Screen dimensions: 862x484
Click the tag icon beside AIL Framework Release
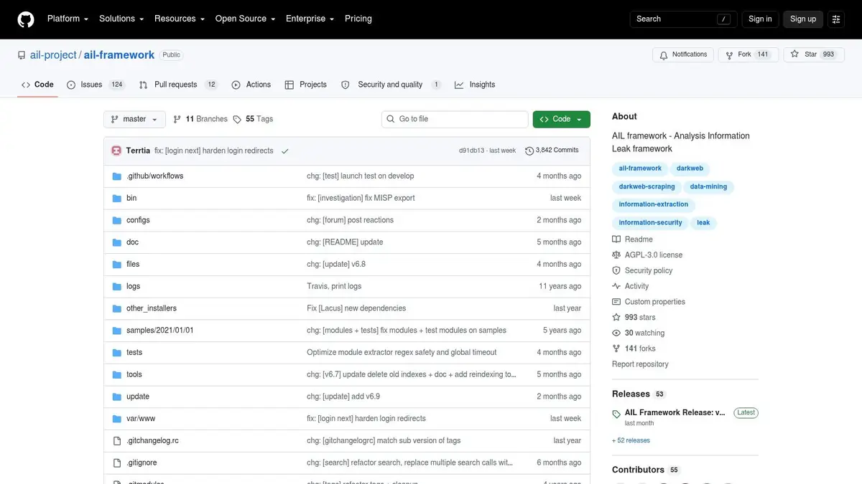click(616, 414)
